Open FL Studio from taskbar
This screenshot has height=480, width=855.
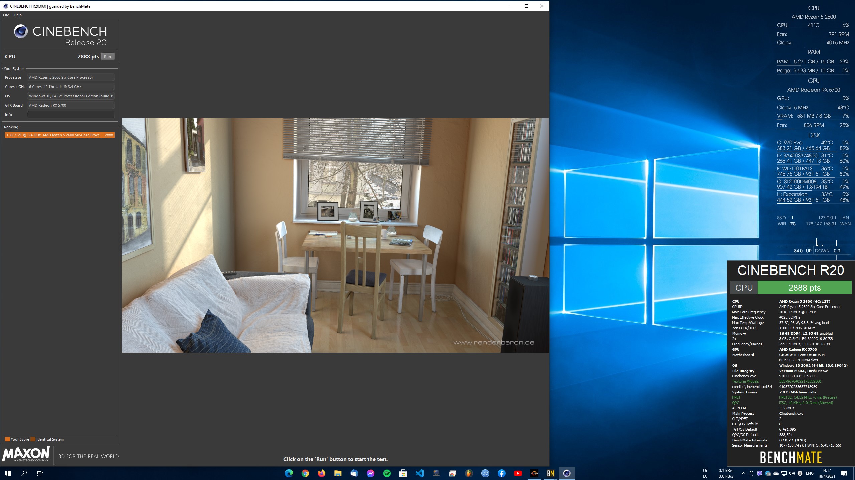pos(469,473)
